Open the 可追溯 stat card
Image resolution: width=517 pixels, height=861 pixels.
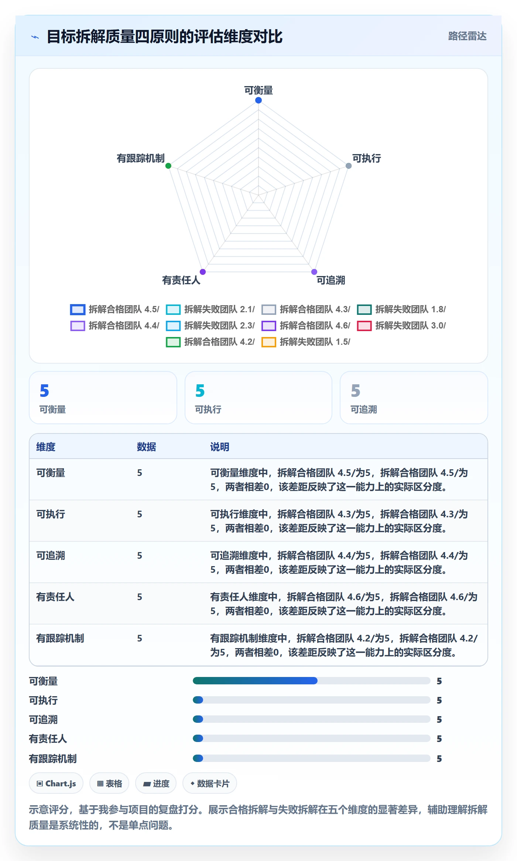414,398
